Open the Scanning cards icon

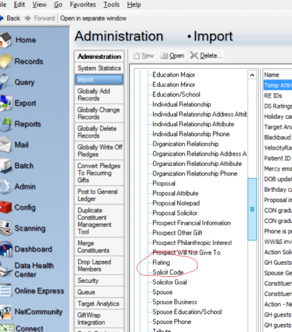coord(6,228)
